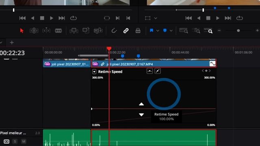
Task: Add a new timeline tab with plus
Action: coord(12,43)
